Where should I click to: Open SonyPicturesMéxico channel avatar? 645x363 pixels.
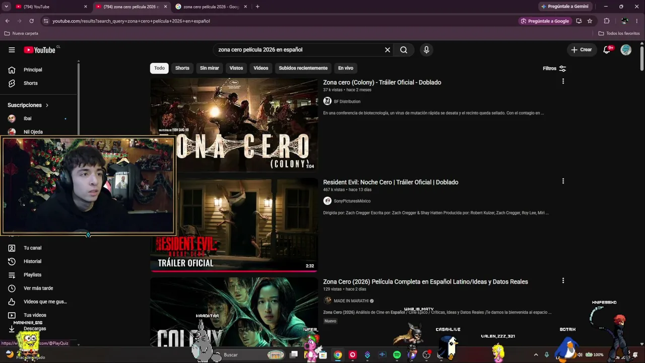pyautogui.click(x=327, y=201)
